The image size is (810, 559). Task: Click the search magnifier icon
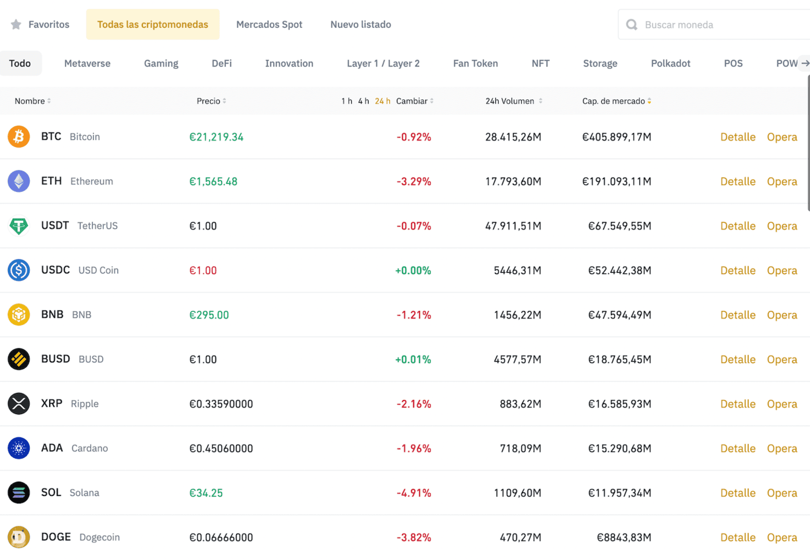[631, 25]
